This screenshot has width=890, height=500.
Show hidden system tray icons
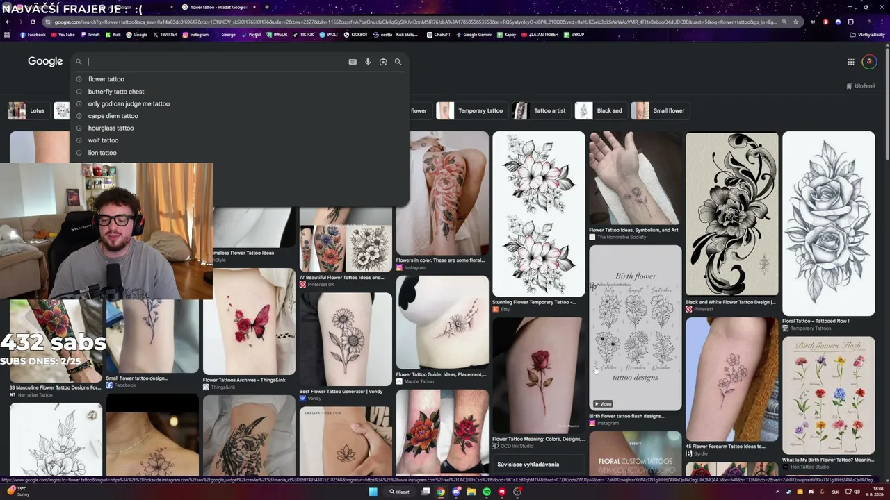pyautogui.click(x=777, y=492)
